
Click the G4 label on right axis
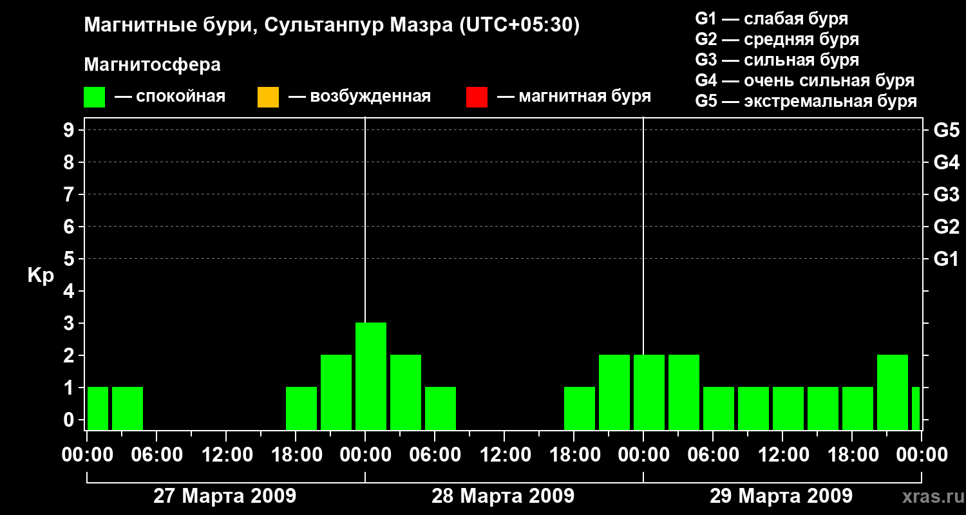click(946, 162)
